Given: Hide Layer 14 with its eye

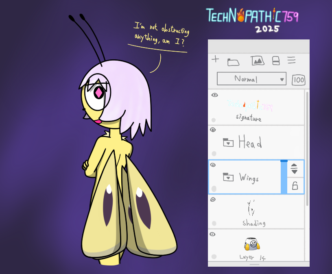Looking at the screenshot, I should pos(212,234).
